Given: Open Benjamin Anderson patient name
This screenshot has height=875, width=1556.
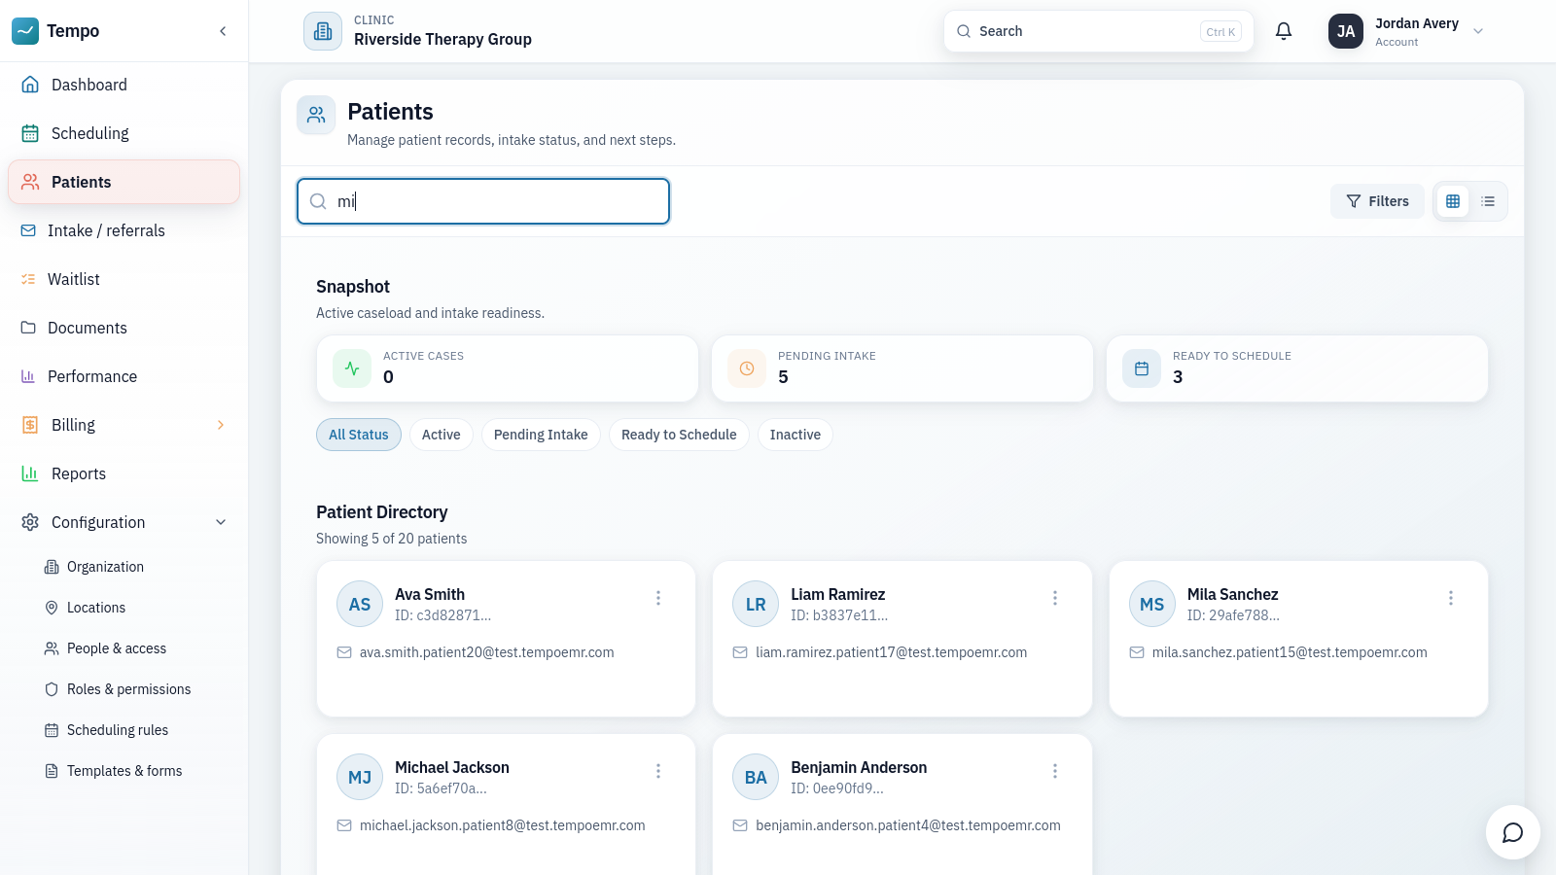Looking at the screenshot, I should pos(859,767).
